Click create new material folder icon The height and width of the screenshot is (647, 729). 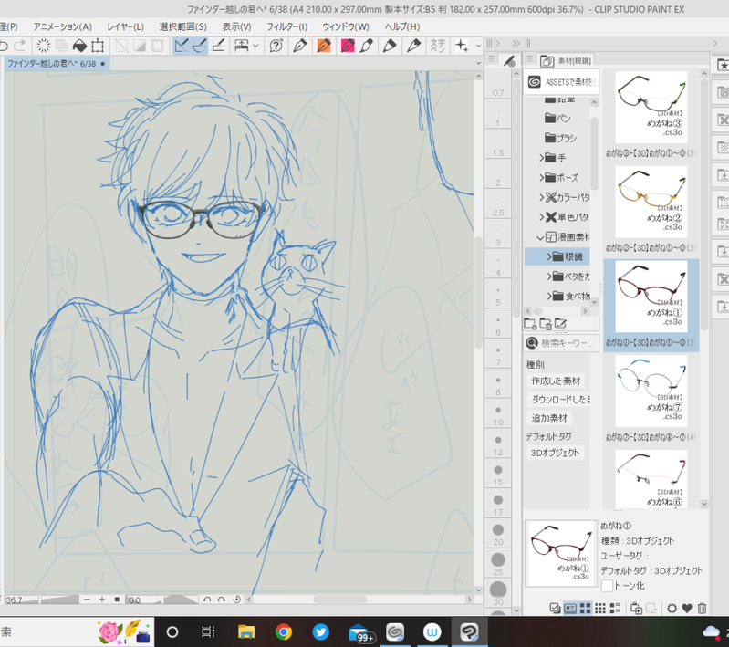530,323
